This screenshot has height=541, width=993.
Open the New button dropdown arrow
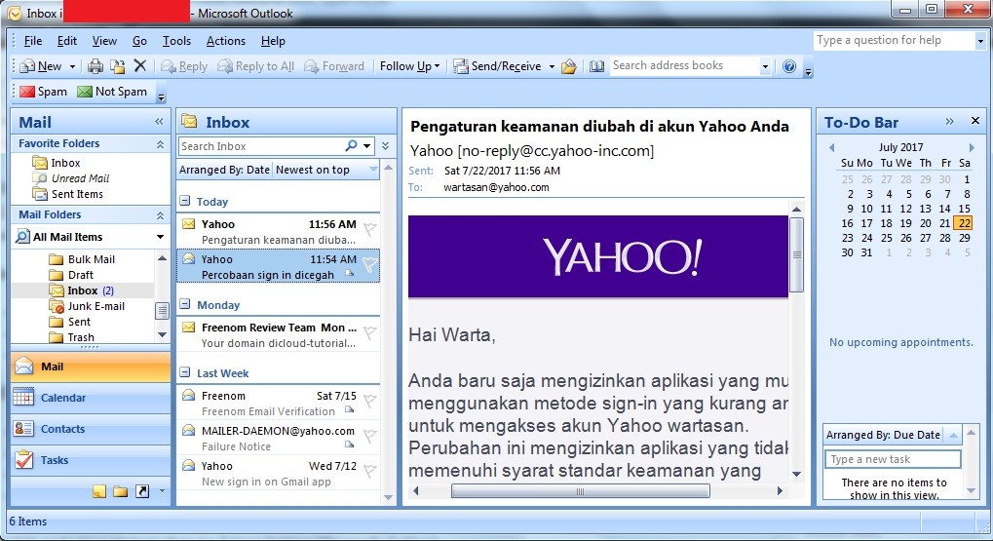[x=72, y=66]
